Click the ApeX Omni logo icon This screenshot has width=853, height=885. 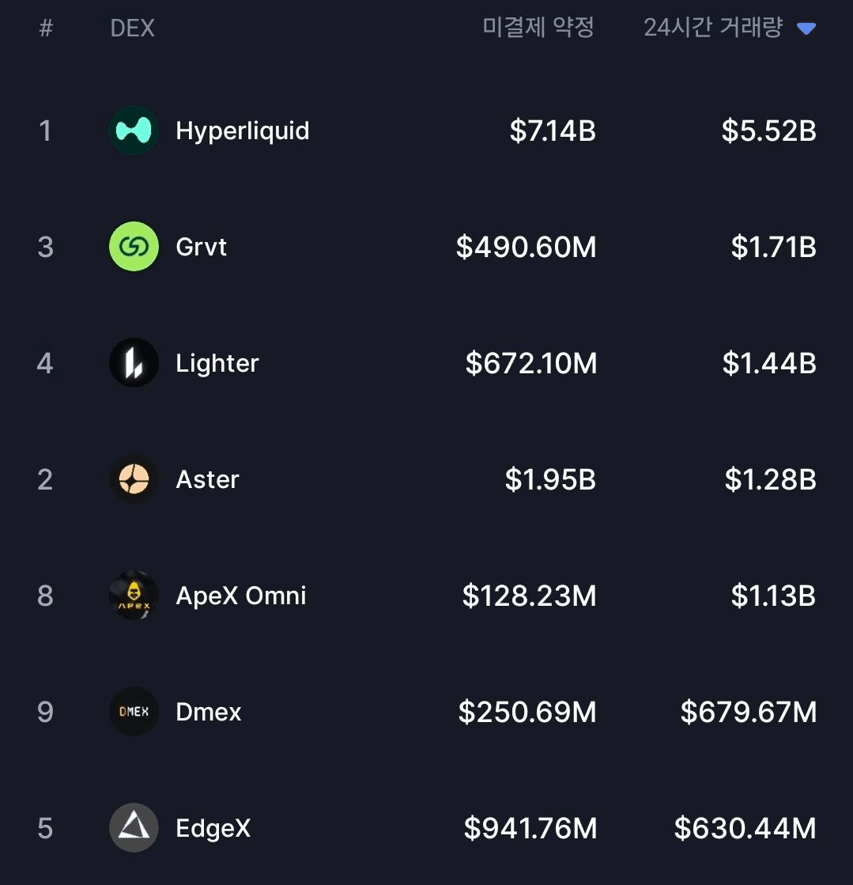click(134, 596)
